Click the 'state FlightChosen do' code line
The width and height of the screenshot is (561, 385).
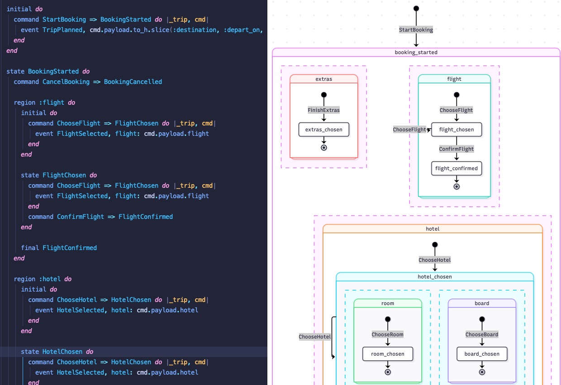point(59,175)
